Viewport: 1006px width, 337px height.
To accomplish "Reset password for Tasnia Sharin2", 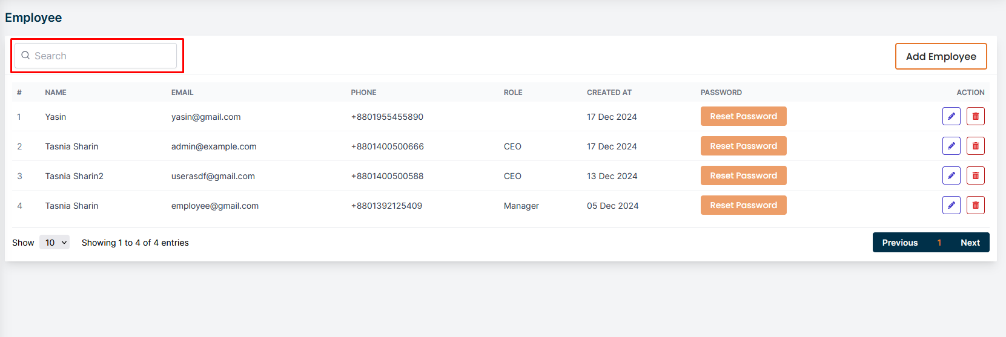I will tap(743, 175).
